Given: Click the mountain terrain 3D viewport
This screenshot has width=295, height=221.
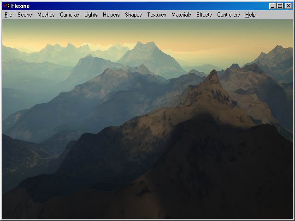Looking at the screenshot, I should [x=147, y=119].
